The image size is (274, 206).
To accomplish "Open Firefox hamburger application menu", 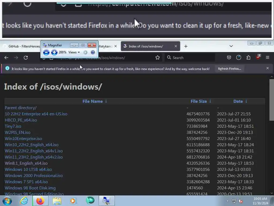I will click(x=268, y=57).
